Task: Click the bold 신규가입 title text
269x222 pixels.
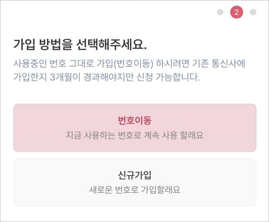Action: coord(134,175)
